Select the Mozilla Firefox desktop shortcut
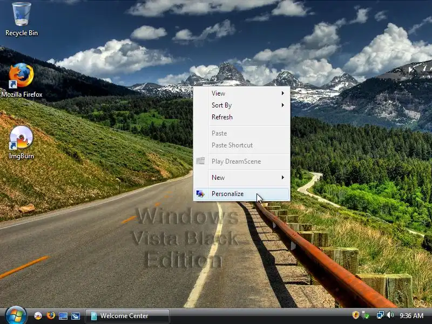The width and height of the screenshot is (432, 324). (x=21, y=75)
